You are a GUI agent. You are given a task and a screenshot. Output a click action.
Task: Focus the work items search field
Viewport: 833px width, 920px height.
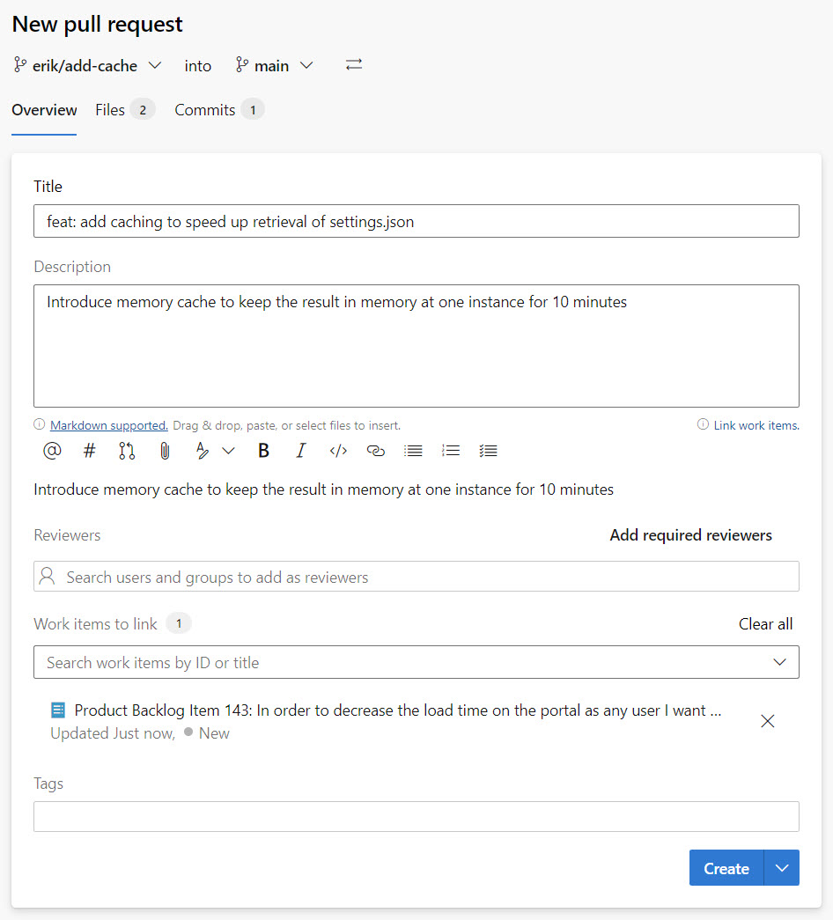pos(416,662)
